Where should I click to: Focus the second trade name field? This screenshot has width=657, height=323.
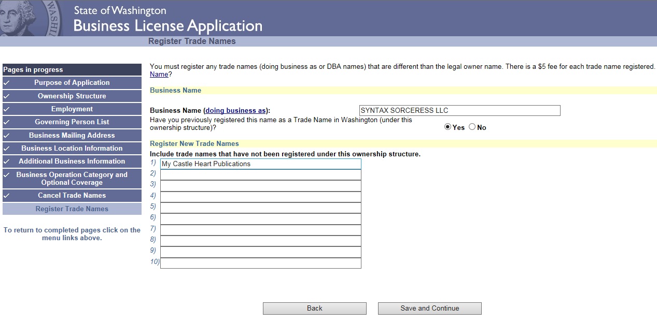[x=260, y=175]
